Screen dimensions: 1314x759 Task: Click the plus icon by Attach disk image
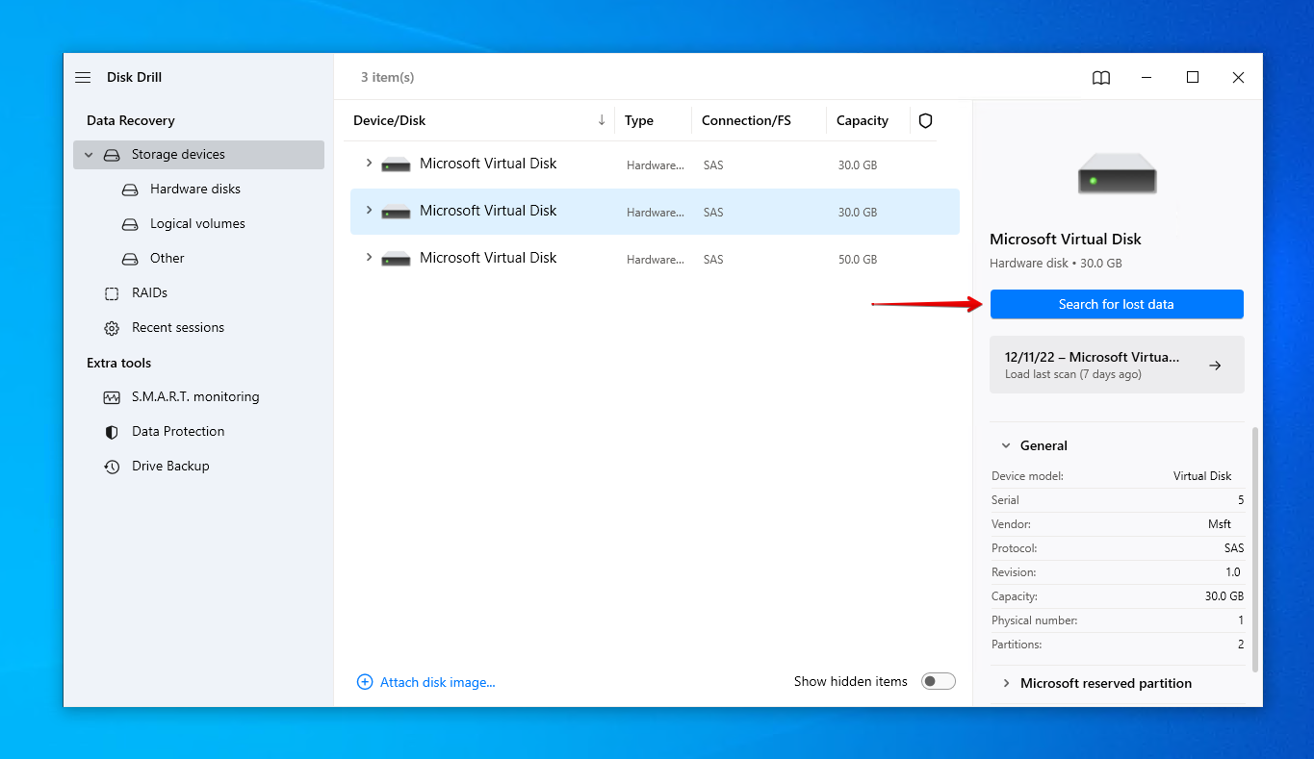365,682
